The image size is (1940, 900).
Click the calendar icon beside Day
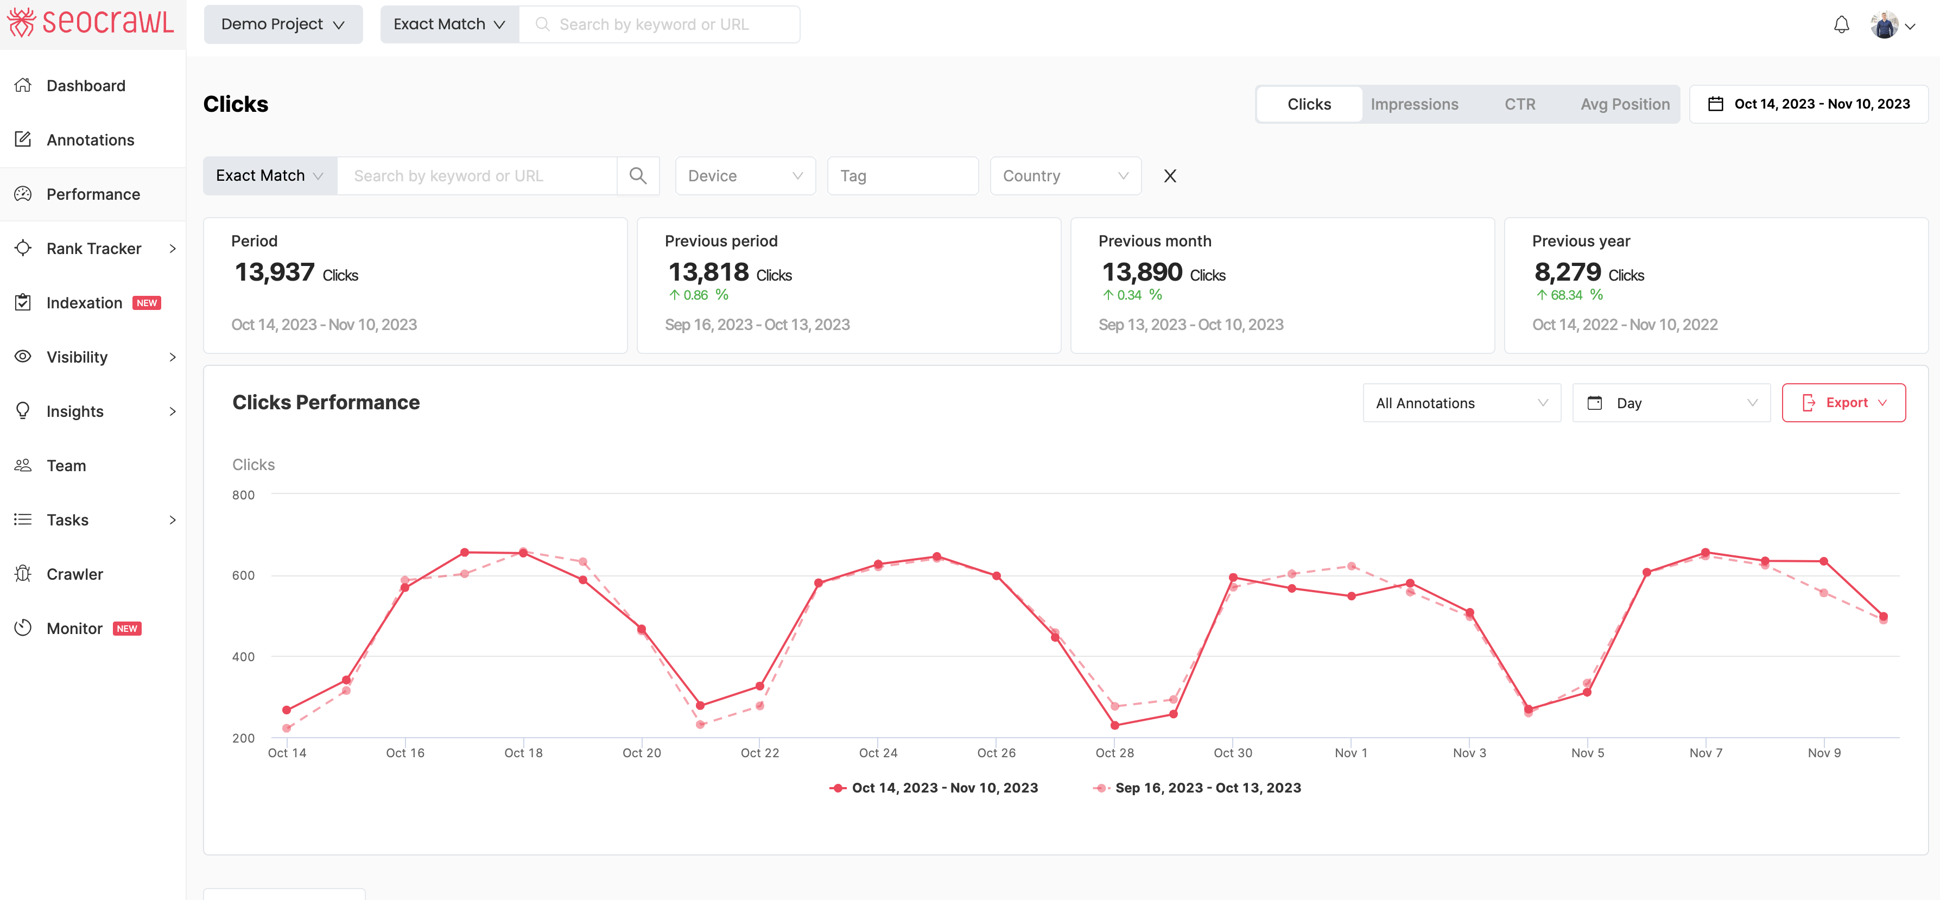click(x=1594, y=403)
